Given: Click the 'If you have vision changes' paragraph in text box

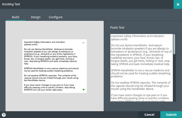Looking at the screenshot, I should (140, 98).
